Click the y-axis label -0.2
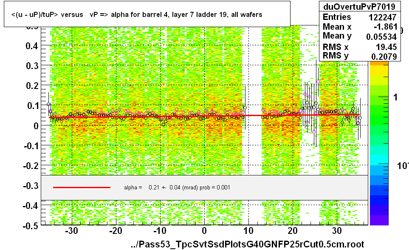This screenshot has width=409, height=250. (31, 166)
